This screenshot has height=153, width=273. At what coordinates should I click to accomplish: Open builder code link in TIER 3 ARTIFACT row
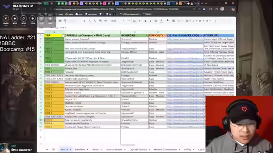[x=185, y=117]
